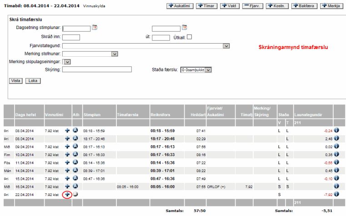Screen dimensions: 346x216
Task: Save the entry with Vista button
Action: (x=15, y=81)
